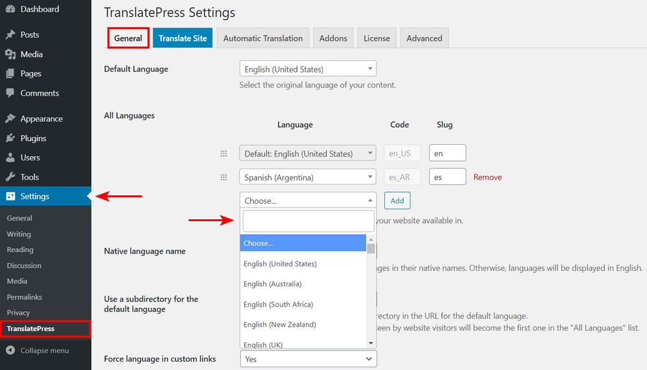
Task: Remove the Spanish (Argentina) language
Action: [x=487, y=177]
